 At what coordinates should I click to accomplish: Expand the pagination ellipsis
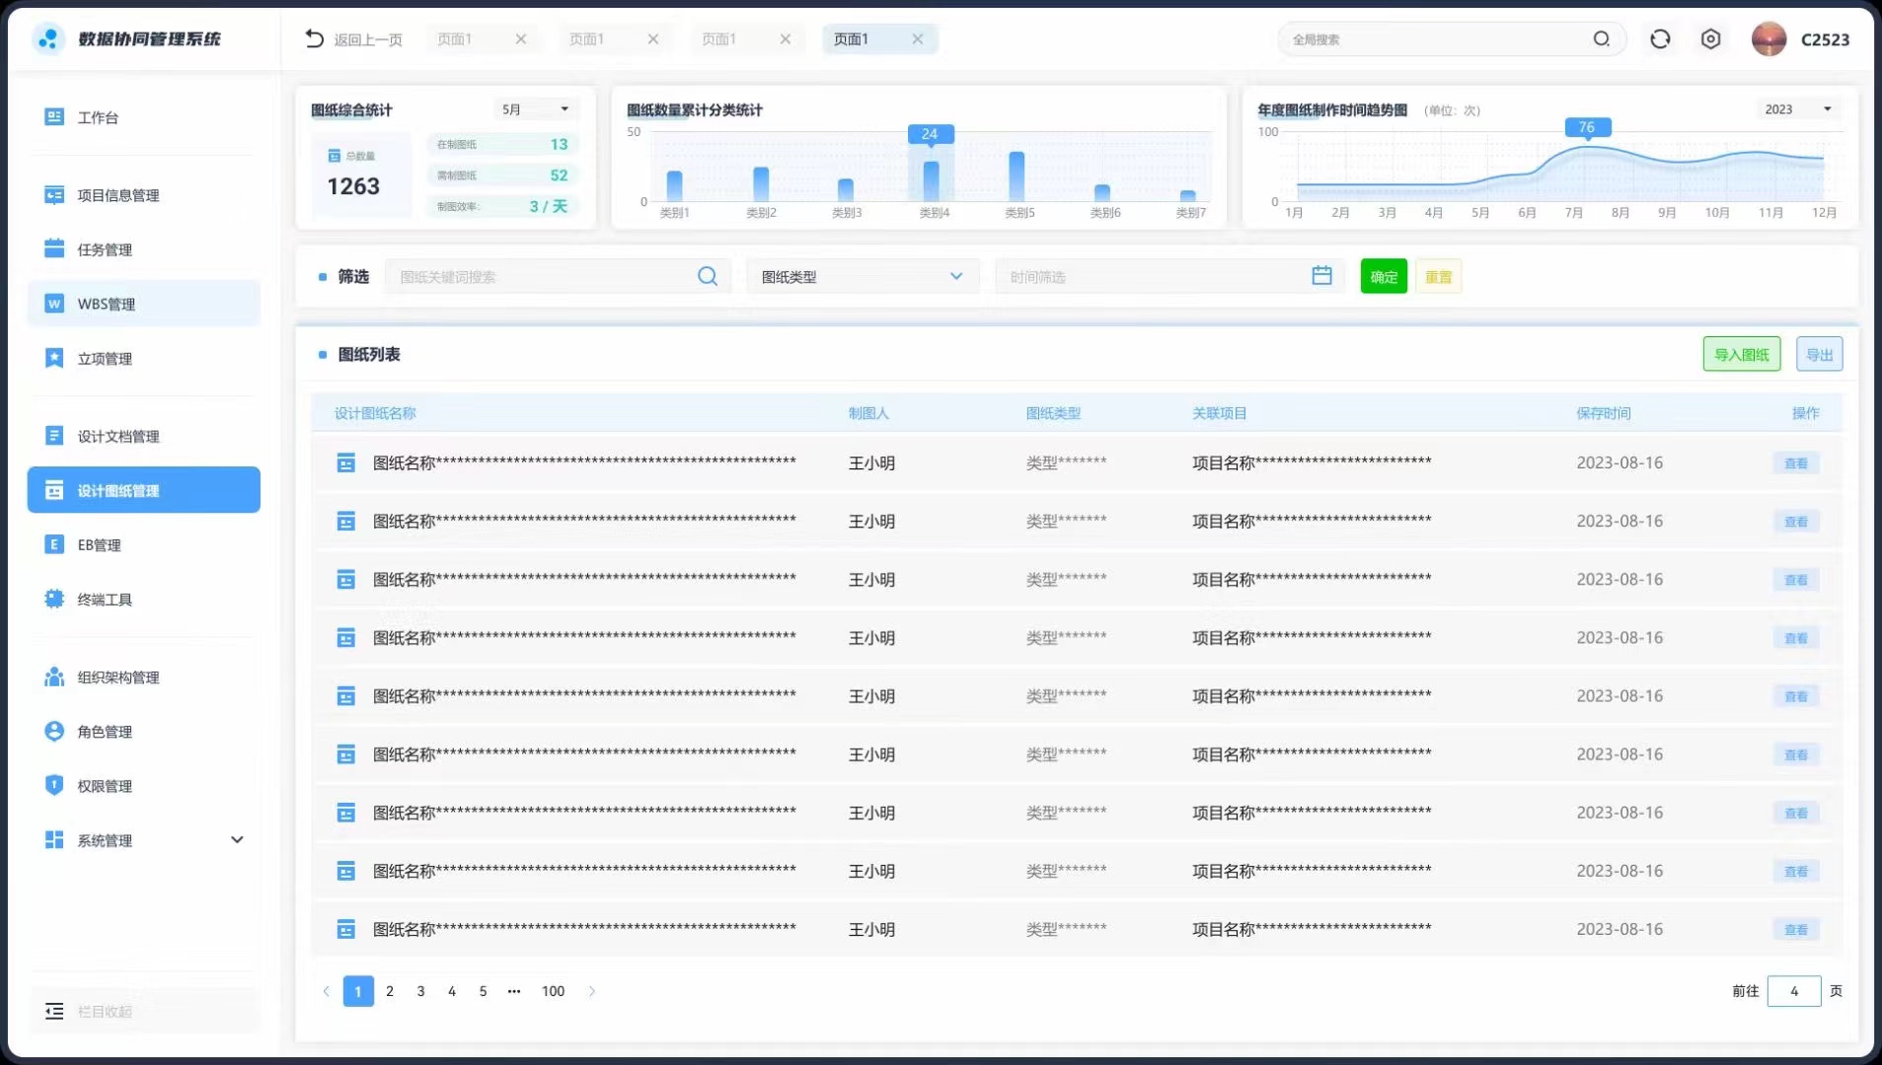[514, 991]
